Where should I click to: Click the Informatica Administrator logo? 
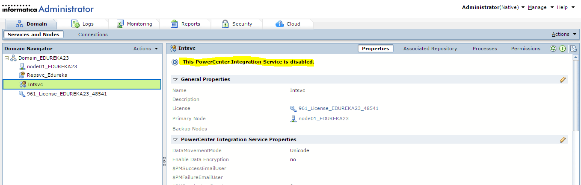point(48,9)
